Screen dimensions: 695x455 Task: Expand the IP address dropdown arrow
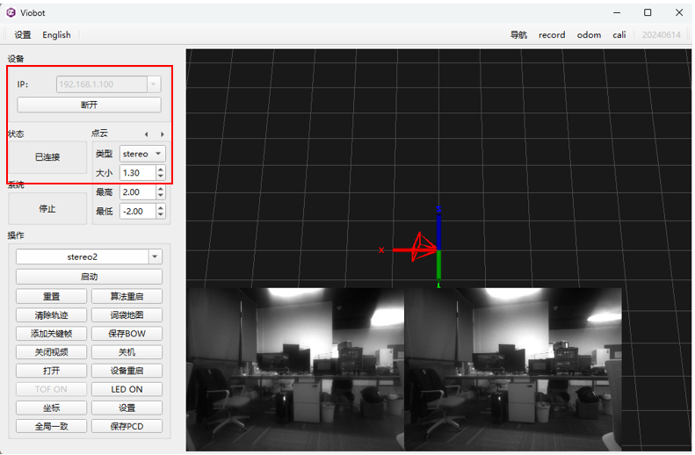(x=154, y=84)
